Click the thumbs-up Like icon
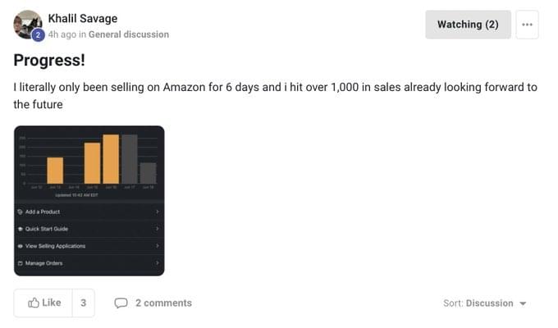 click(x=34, y=303)
